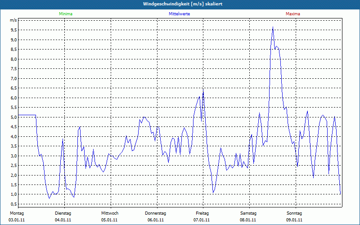360x225 pixels.
Task: Click the 7,5 y-axis value
Action: coord(13,69)
